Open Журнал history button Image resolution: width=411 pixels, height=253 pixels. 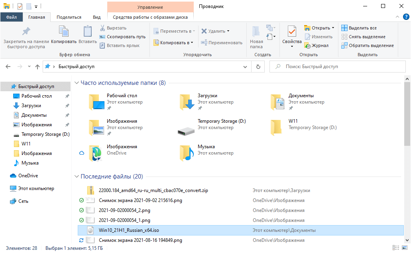pyautogui.click(x=317, y=45)
